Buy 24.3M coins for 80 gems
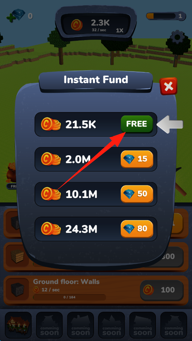The image size is (192, 341). pyautogui.click(x=137, y=229)
